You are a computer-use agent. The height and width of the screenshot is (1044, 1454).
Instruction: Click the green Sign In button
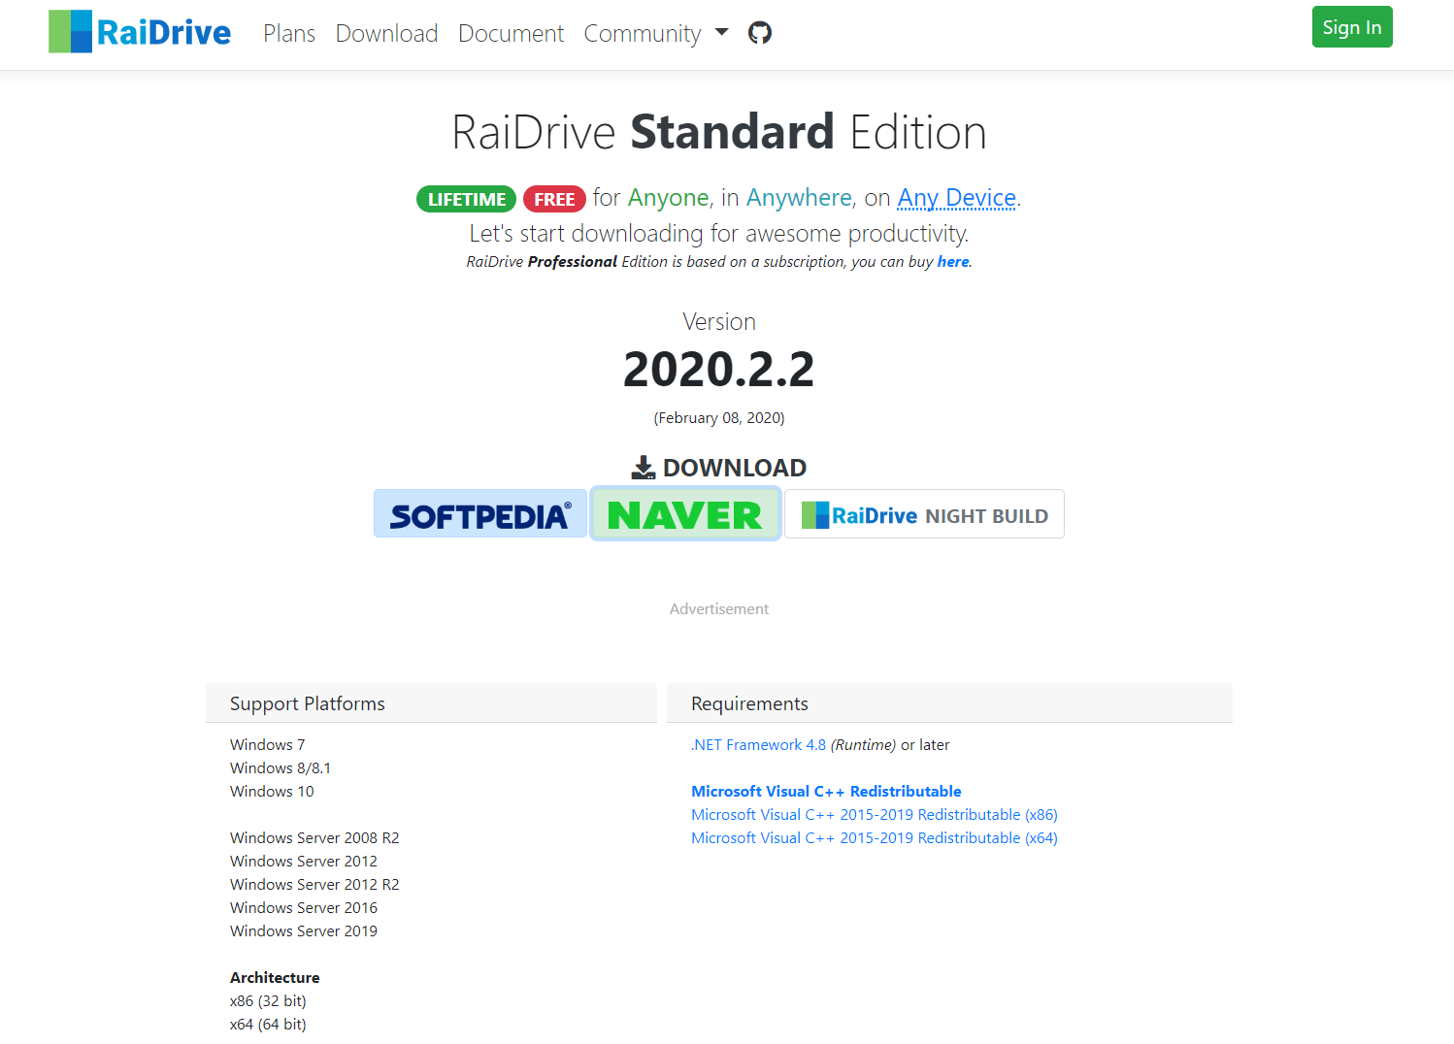pos(1352,27)
